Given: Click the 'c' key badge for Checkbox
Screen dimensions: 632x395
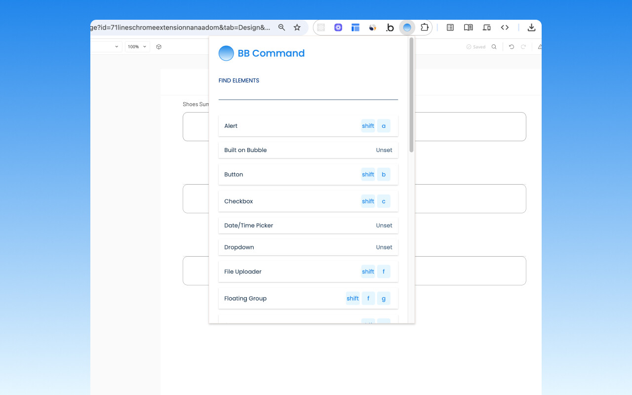Looking at the screenshot, I should point(384,201).
